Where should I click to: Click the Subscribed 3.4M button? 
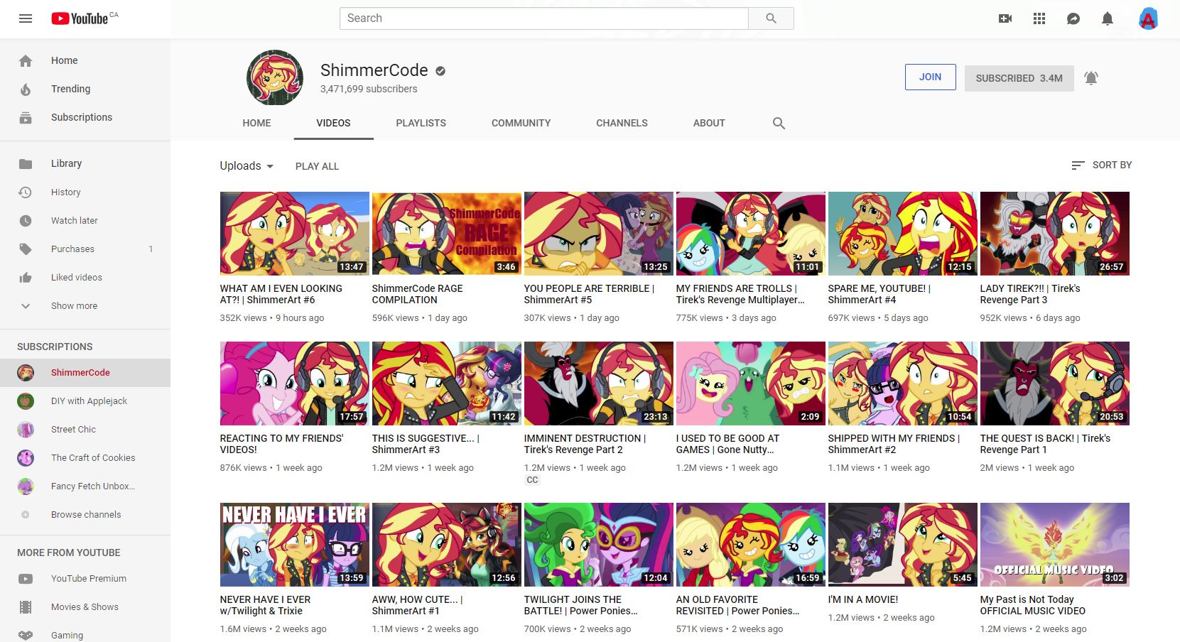pyautogui.click(x=1019, y=78)
